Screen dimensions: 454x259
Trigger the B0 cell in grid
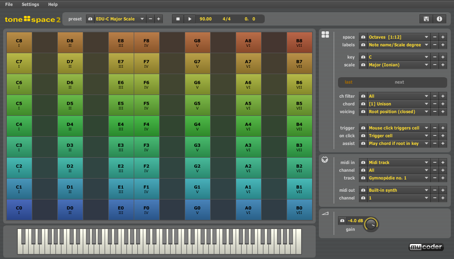(299, 210)
